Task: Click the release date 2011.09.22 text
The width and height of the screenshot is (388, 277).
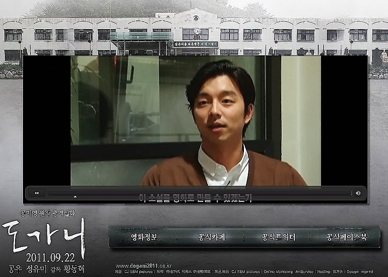Action: [50, 258]
